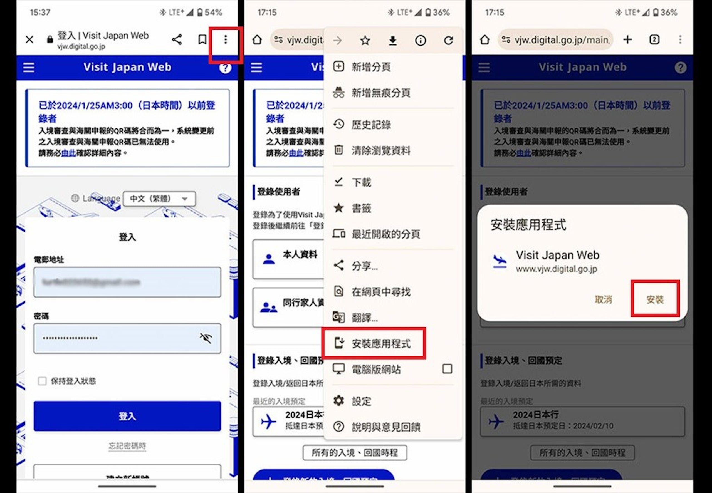The width and height of the screenshot is (712, 493).
Task: Open 本人資料 card in middle phone
Action: tap(288, 259)
